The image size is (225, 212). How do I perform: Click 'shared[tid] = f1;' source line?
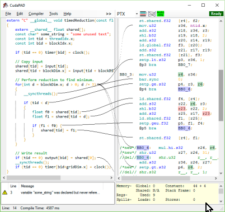[59, 130]
